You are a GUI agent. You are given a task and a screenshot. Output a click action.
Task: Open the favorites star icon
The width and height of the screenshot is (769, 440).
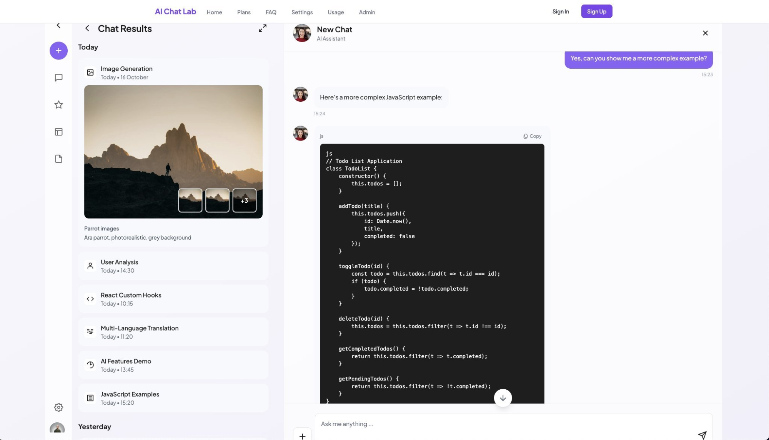point(58,105)
